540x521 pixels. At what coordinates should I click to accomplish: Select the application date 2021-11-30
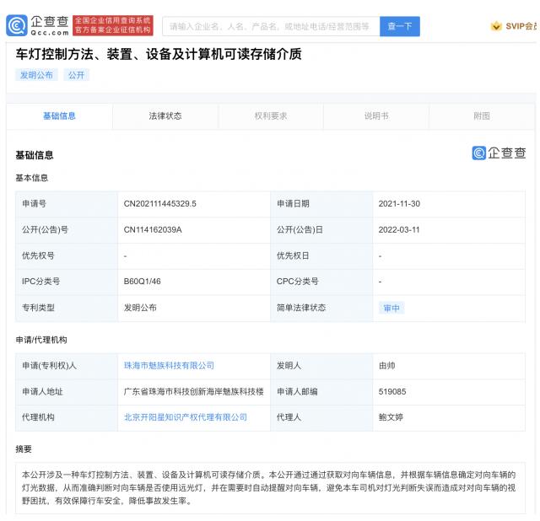tap(399, 204)
